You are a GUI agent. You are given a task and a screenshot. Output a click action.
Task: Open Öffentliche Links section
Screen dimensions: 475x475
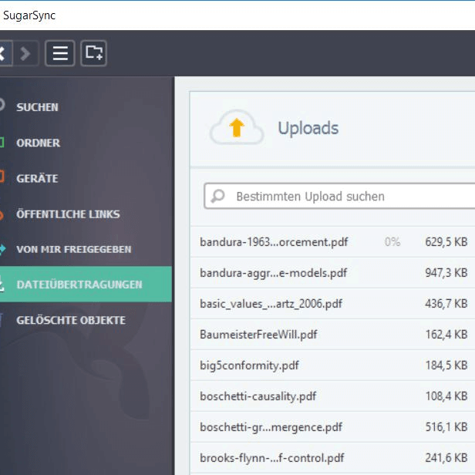click(x=68, y=214)
